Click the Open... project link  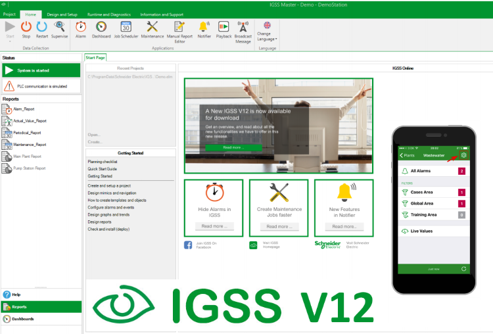tap(94, 135)
